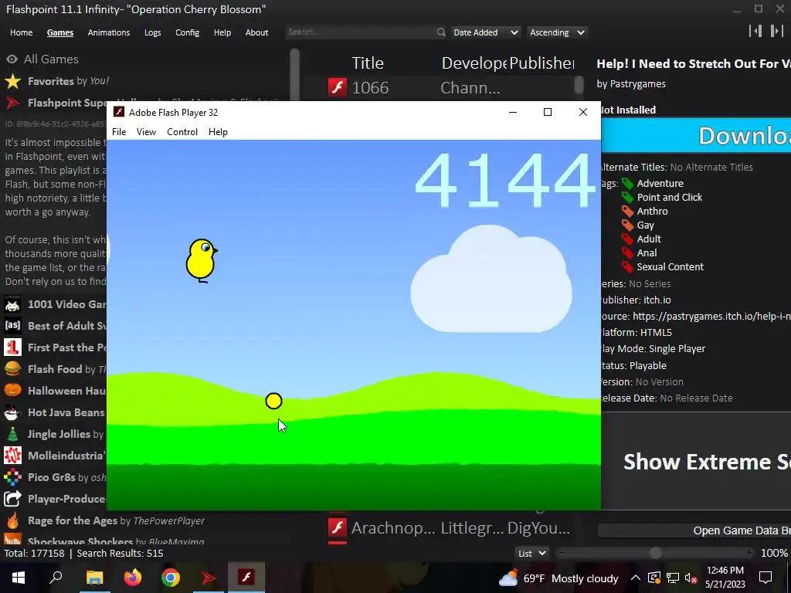Open the pastrygames.itch.io source link
791x593 pixels.
711,316
